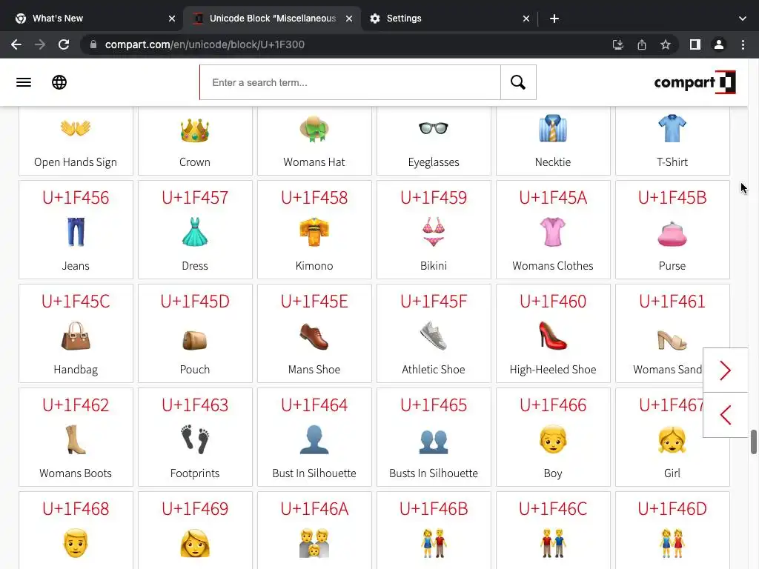Click the install app icon
Image resolution: width=759 pixels, height=569 pixels.
pyautogui.click(x=617, y=44)
